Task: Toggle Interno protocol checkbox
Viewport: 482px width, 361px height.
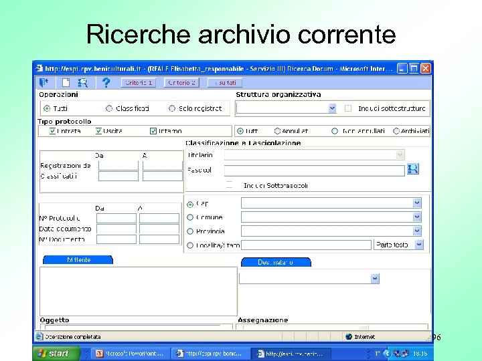Action: [153, 131]
